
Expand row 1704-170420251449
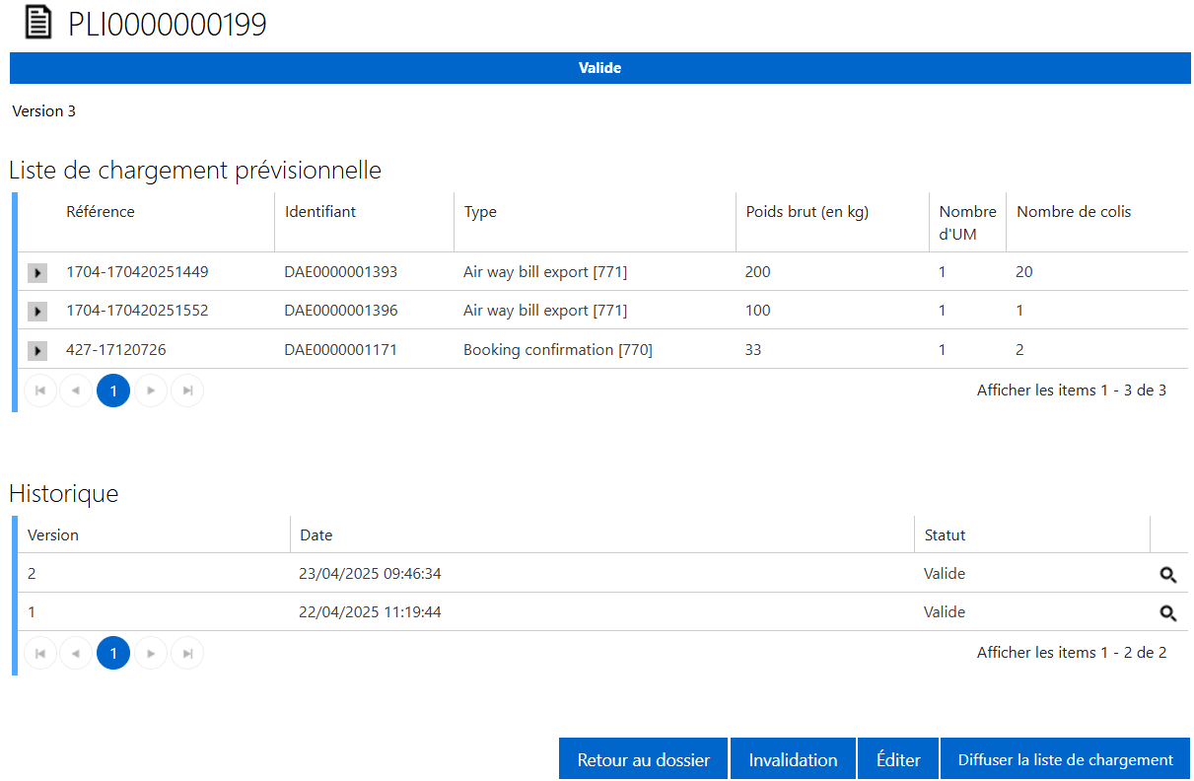(x=37, y=273)
